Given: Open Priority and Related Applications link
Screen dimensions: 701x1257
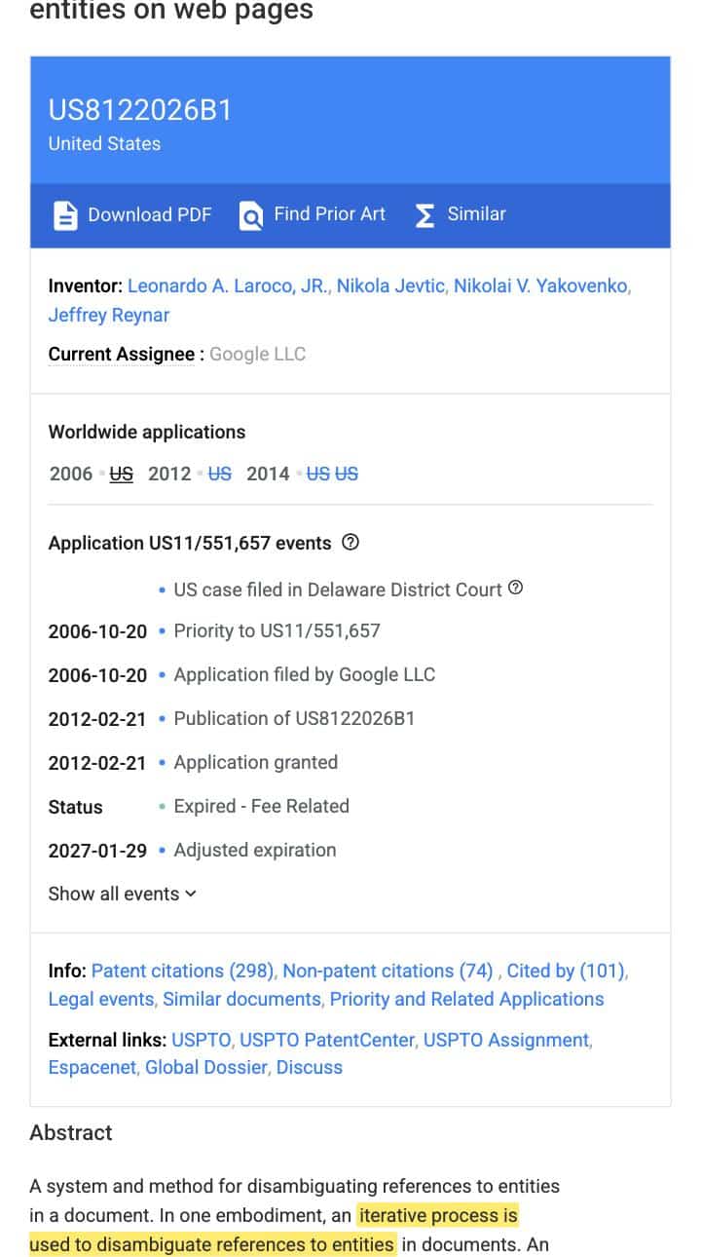Looking at the screenshot, I should pos(466,999).
